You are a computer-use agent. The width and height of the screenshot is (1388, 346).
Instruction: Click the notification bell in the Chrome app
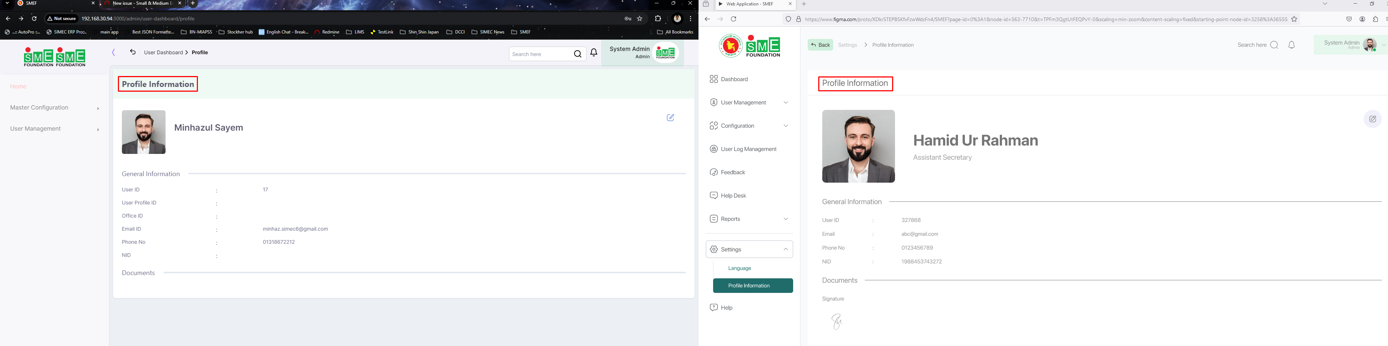[594, 53]
